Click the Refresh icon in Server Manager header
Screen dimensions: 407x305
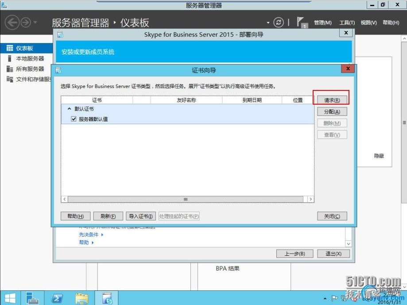tap(279, 23)
